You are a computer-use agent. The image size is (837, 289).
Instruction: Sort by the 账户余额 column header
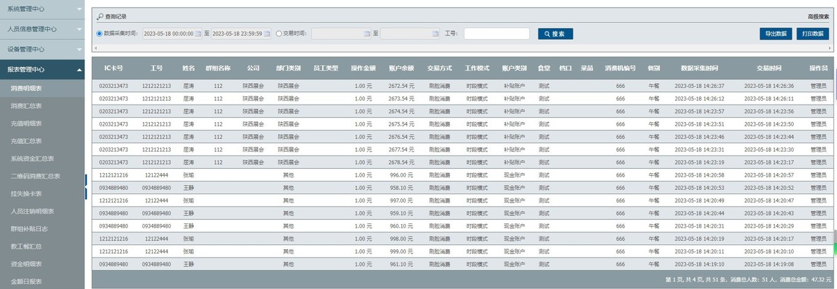(x=401, y=68)
